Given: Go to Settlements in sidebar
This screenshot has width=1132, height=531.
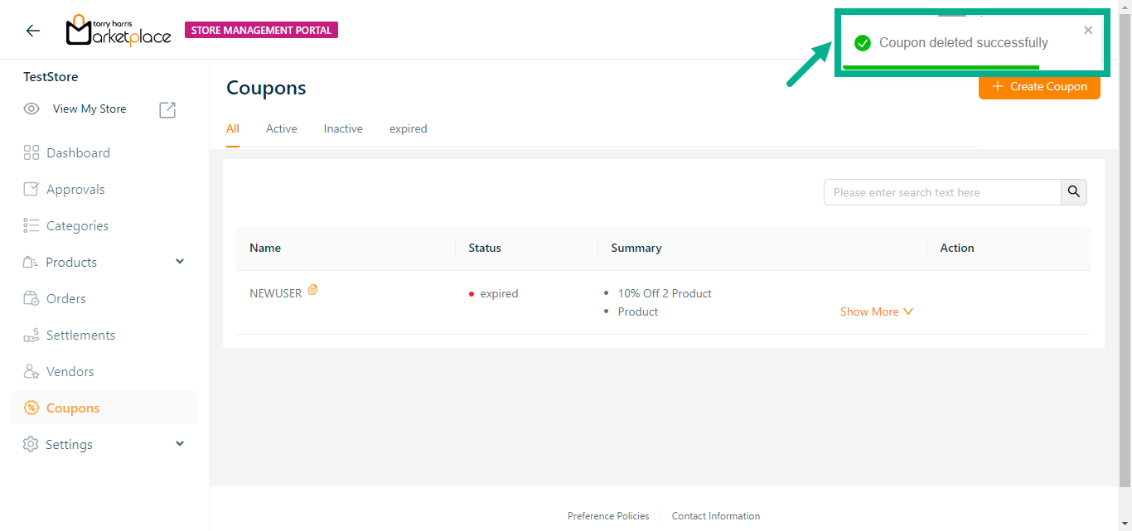Looking at the screenshot, I should click(x=80, y=335).
